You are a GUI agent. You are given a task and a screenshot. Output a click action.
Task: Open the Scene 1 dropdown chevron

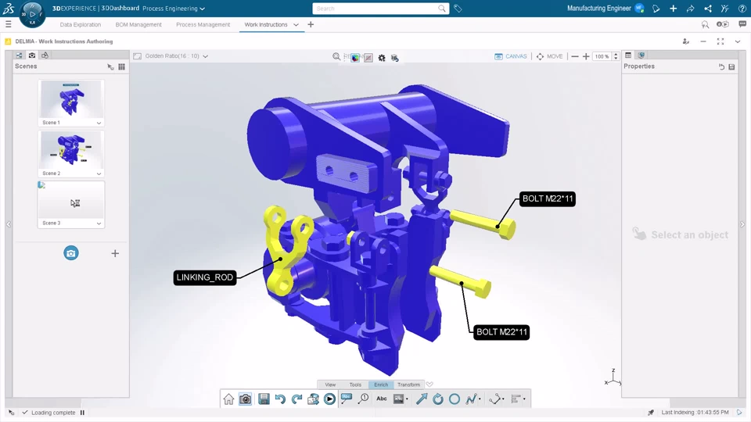[99, 123]
